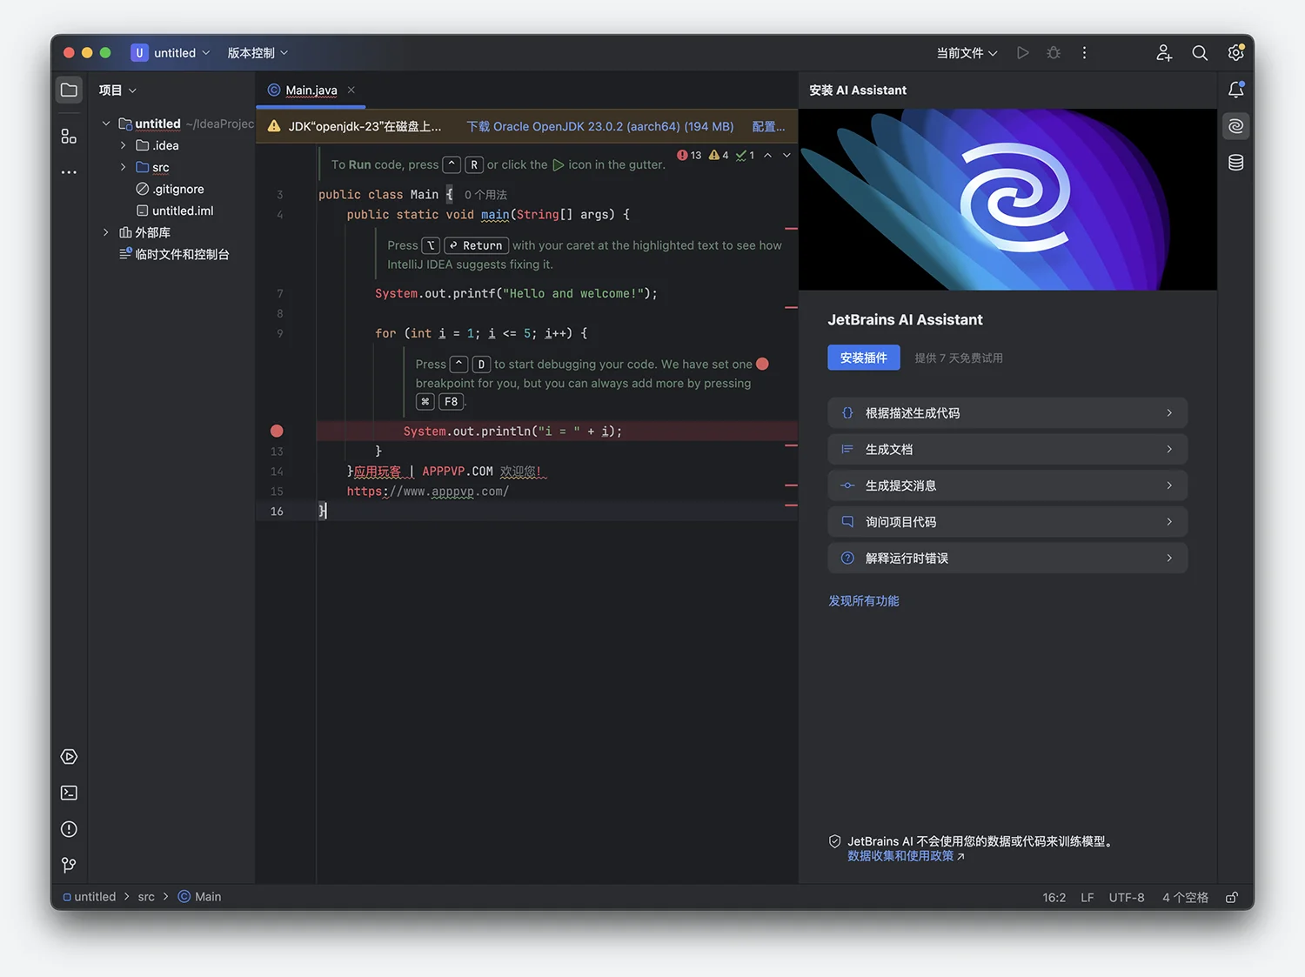Open the Problems tool window icon
This screenshot has width=1305, height=977.
69,829
